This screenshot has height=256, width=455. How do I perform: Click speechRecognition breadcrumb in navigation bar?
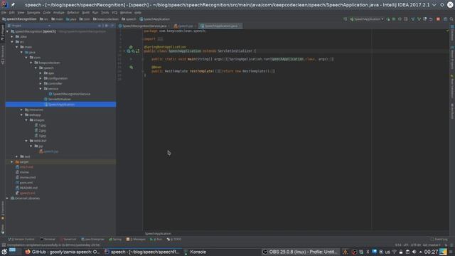19,19
